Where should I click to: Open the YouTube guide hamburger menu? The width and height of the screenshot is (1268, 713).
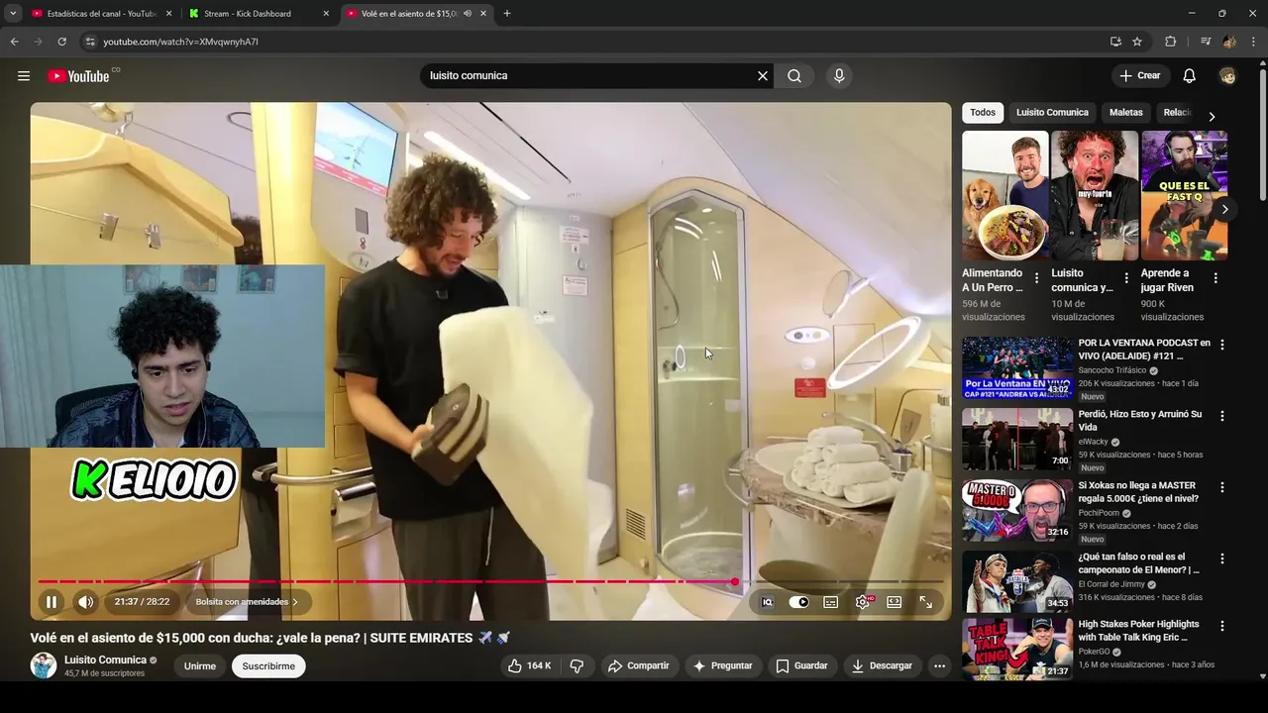tap(24, 76)
